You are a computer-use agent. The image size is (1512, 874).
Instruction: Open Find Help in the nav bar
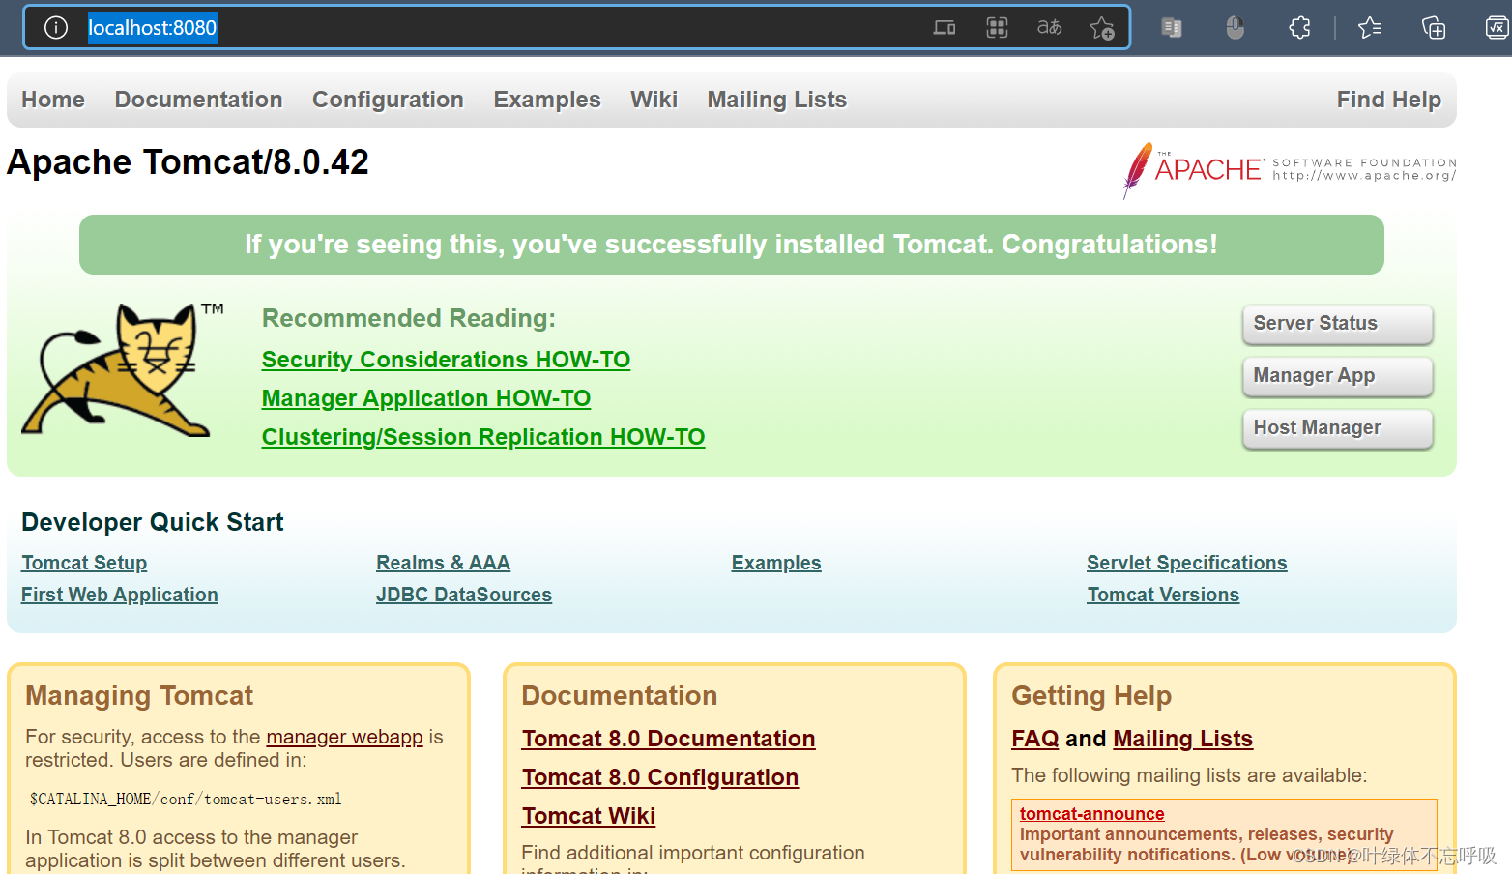pyautogui.click(x=1388, y=100)
